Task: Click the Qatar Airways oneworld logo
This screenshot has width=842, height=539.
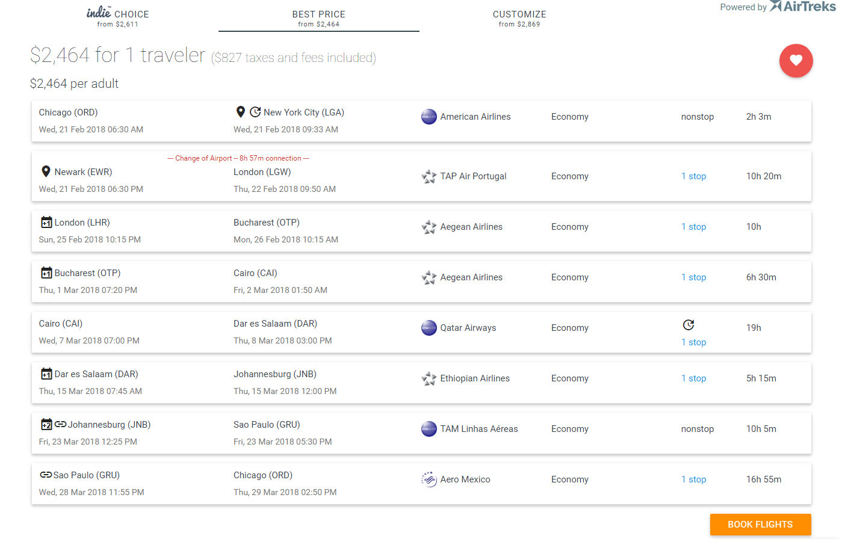Action: [429, 328]
